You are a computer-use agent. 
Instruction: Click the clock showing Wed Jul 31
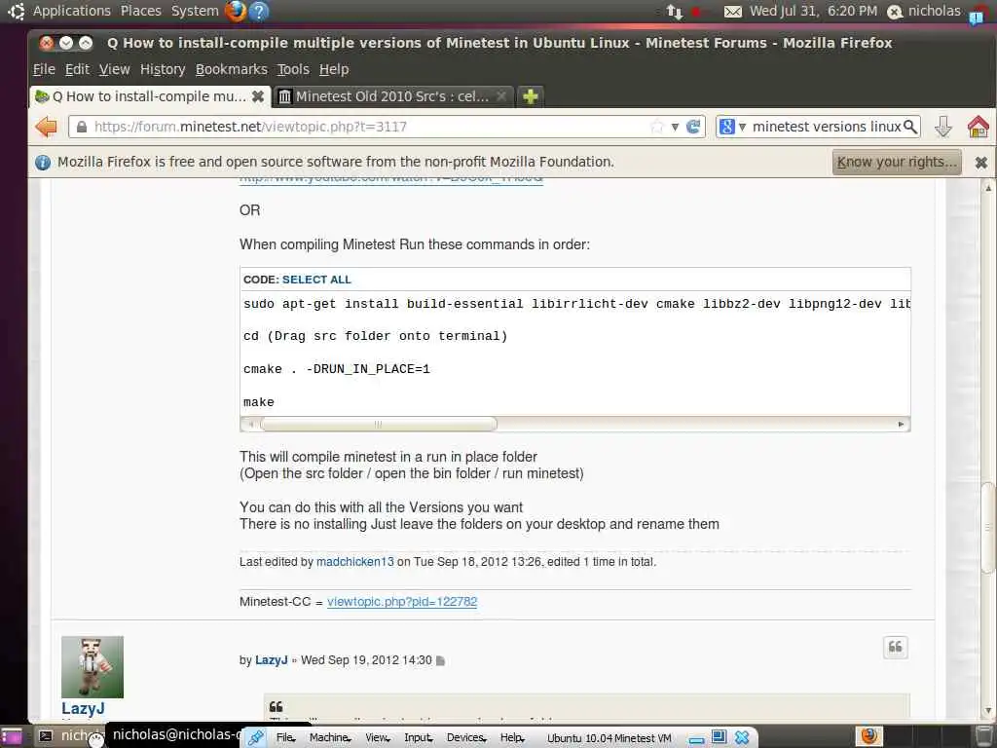pyautogui.click(x=813, y=11)
